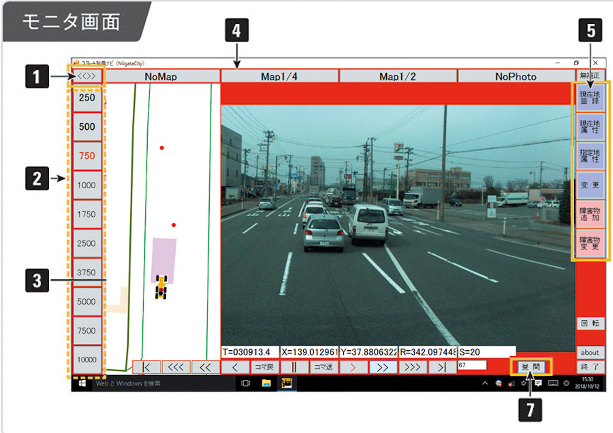Jump to first frame with |< button
This screenshot has width=613, height=433.
click(146, 367)
